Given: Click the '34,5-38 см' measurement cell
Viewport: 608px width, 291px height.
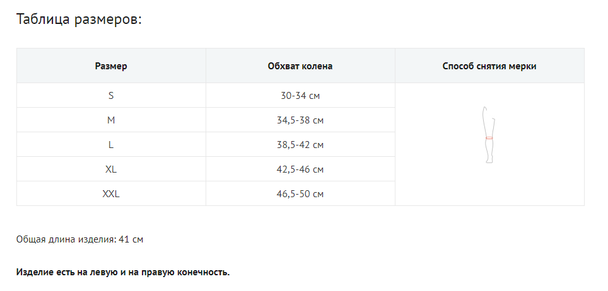Looking at the screenshot, I should pyautogui.click(x=300, y=120).
